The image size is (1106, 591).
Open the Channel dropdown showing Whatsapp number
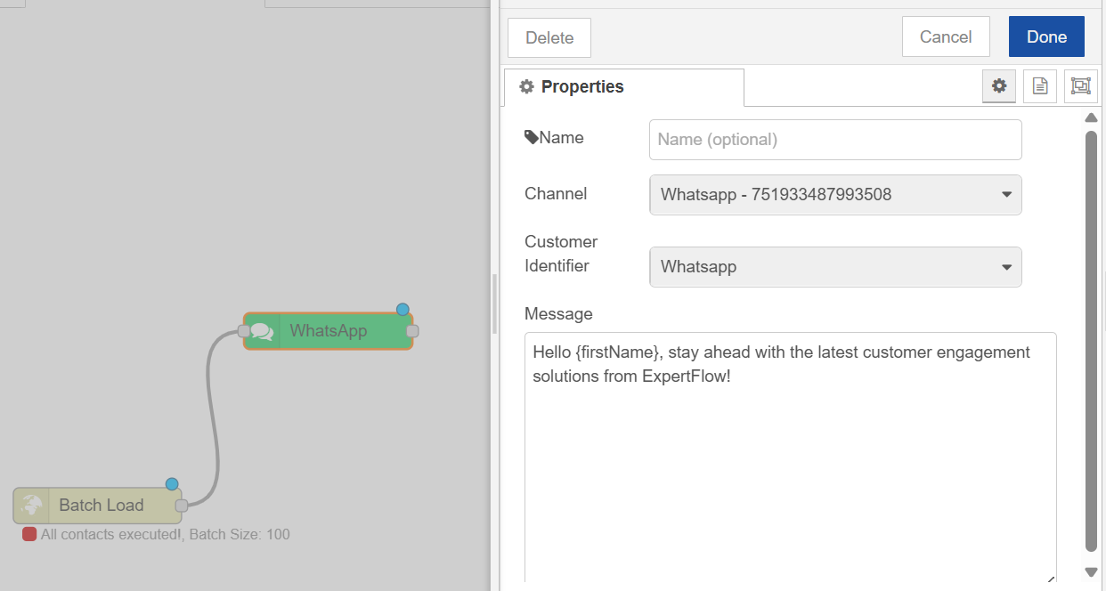point(834,194)
